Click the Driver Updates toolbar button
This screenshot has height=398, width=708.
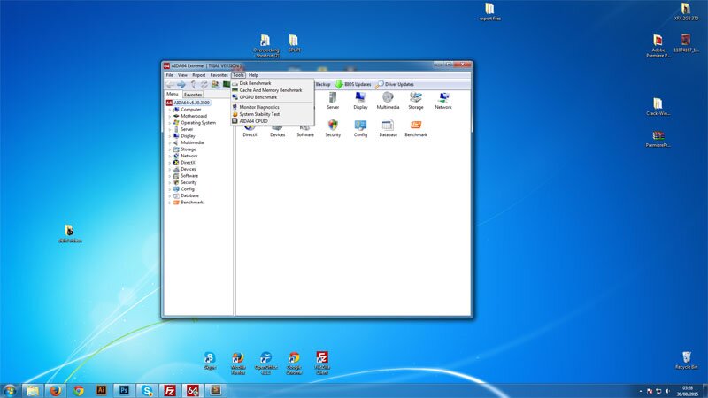click(395, 84)
